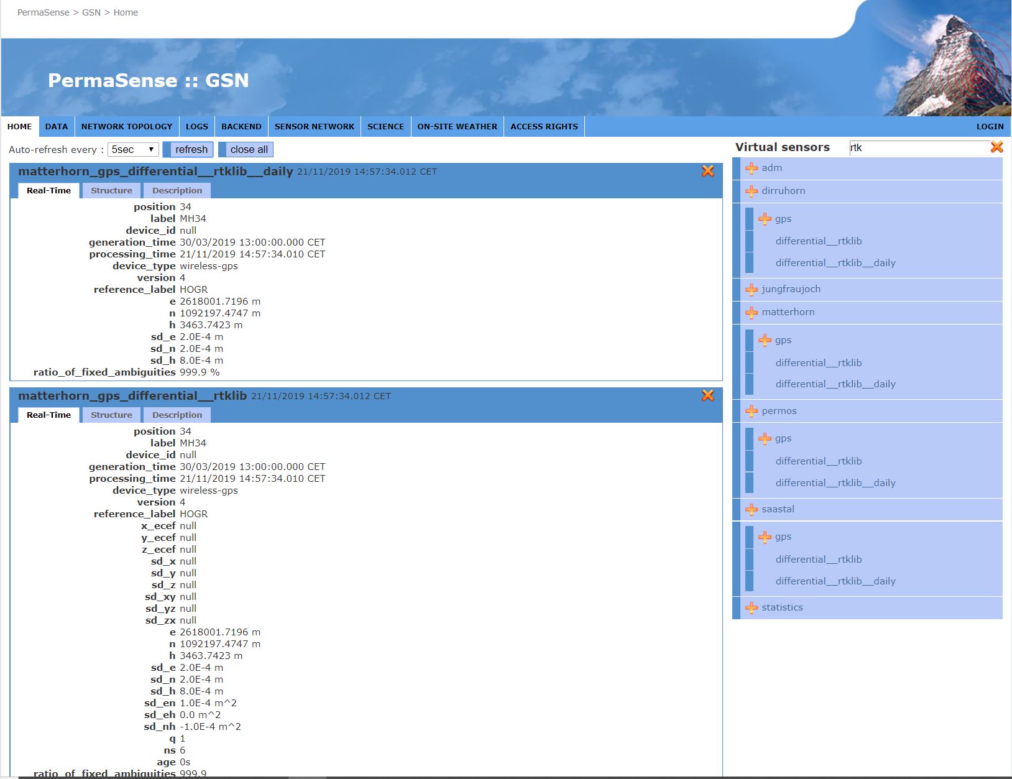
Task: Toggle the matterhorn tree node icon
Action: pyautogui.click(x=752, y=313)
